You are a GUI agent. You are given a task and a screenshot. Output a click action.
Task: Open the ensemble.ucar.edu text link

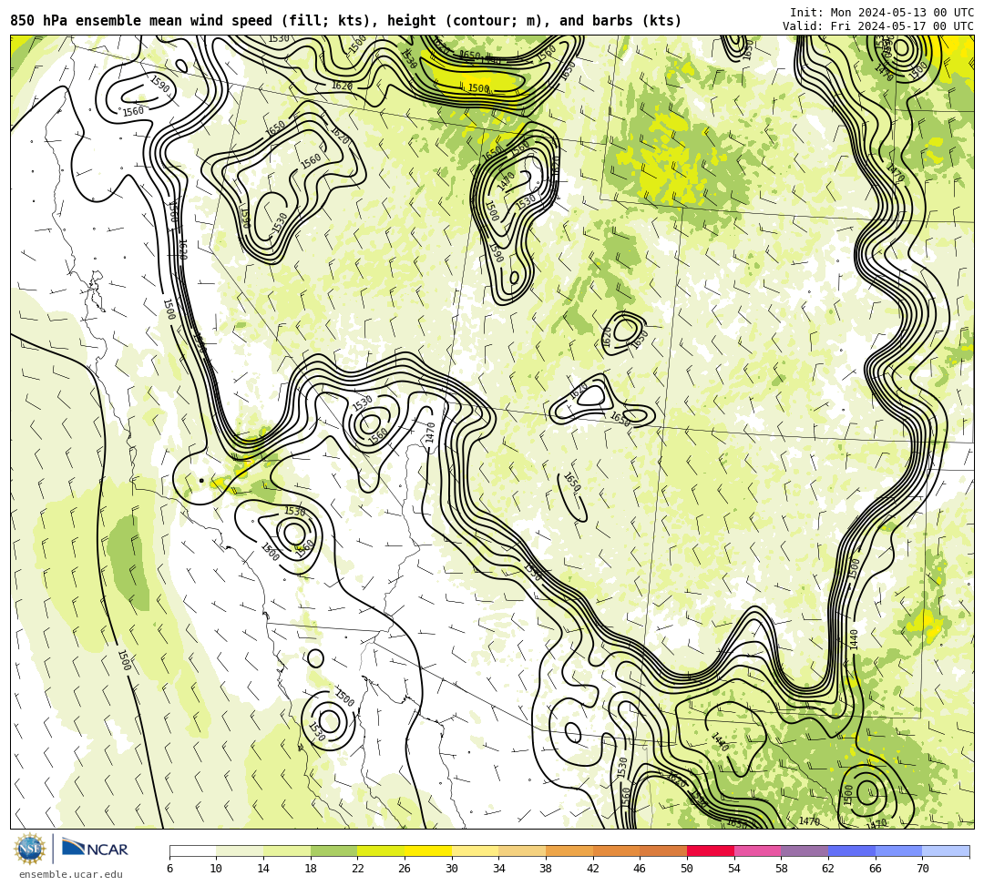coord(71,874)
